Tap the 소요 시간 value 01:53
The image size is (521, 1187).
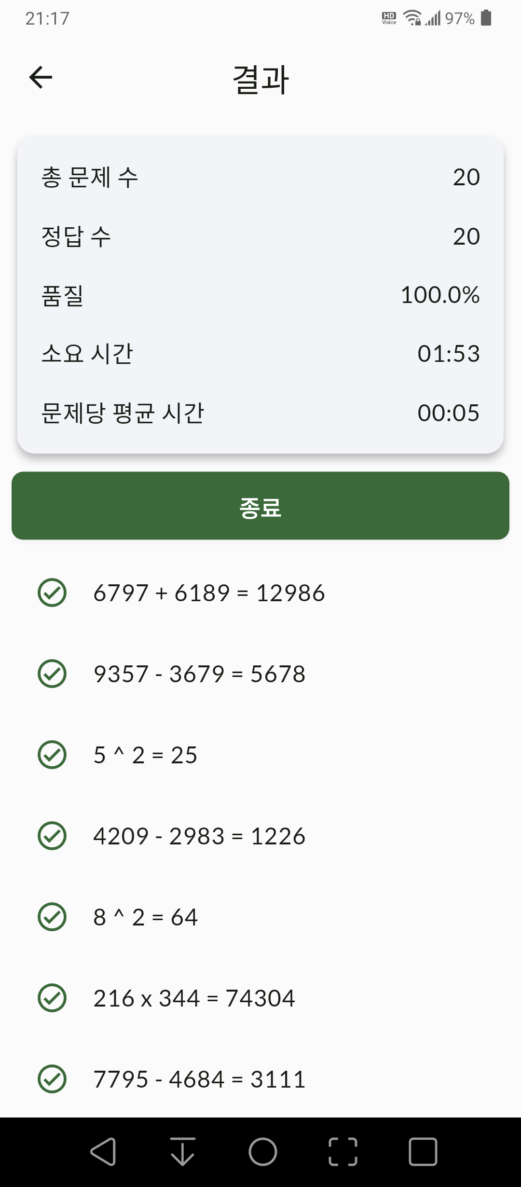point(449,354)
